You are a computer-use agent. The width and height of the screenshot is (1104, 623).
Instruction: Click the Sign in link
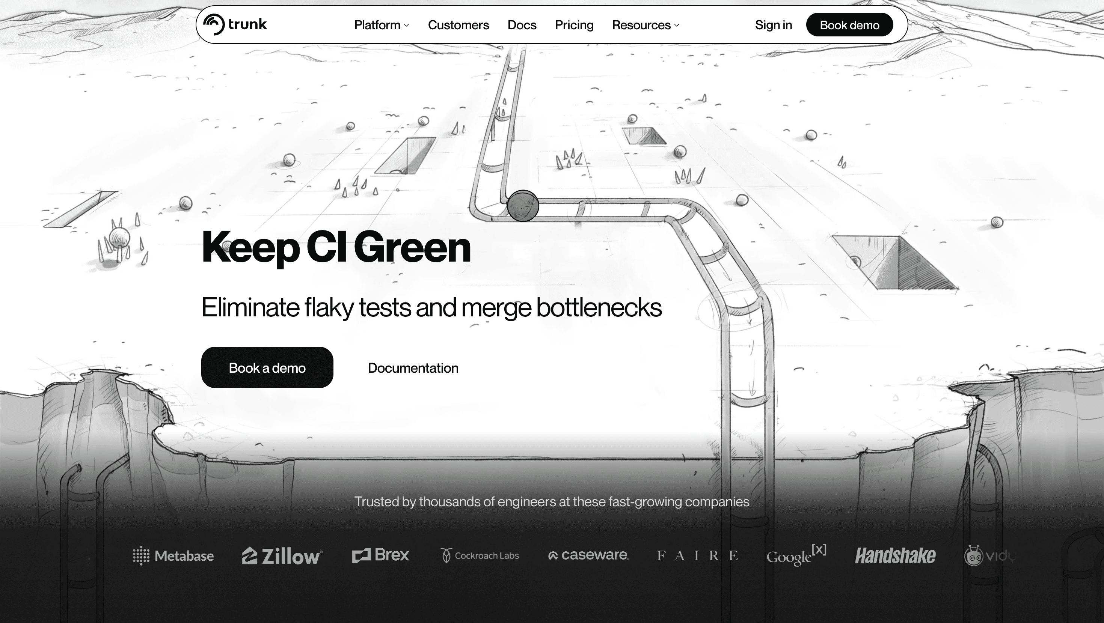click(x=773, y=25)
